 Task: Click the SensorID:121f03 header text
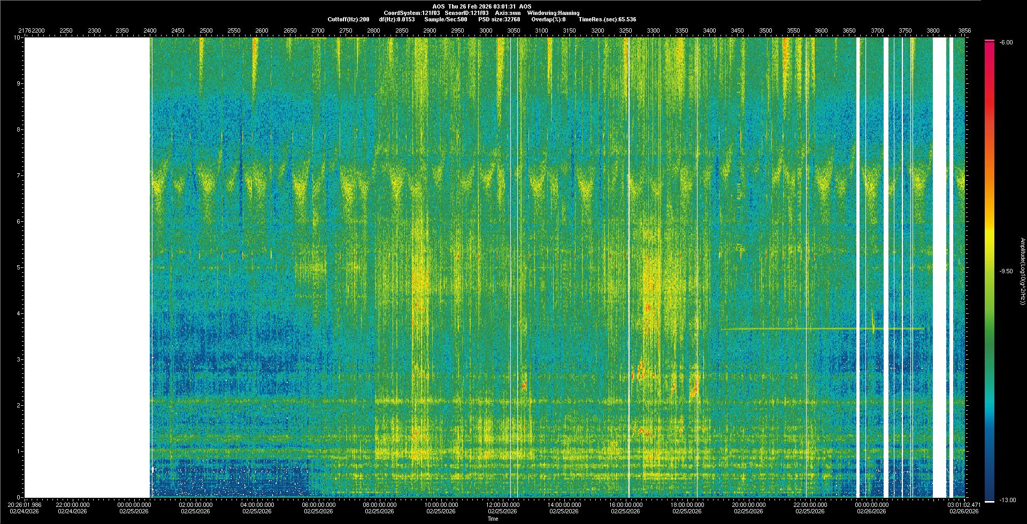[466, 13]
